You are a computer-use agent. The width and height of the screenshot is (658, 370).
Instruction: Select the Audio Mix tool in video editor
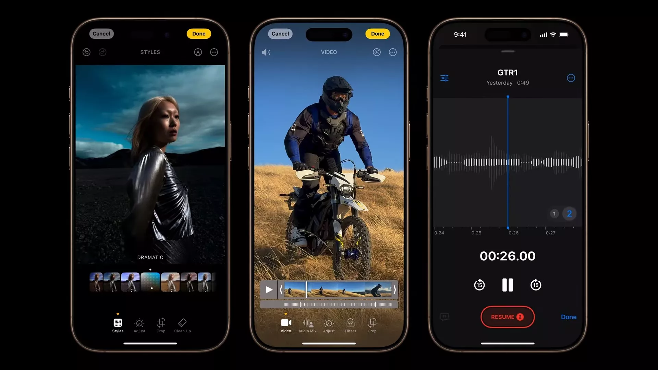pos(307,325)
